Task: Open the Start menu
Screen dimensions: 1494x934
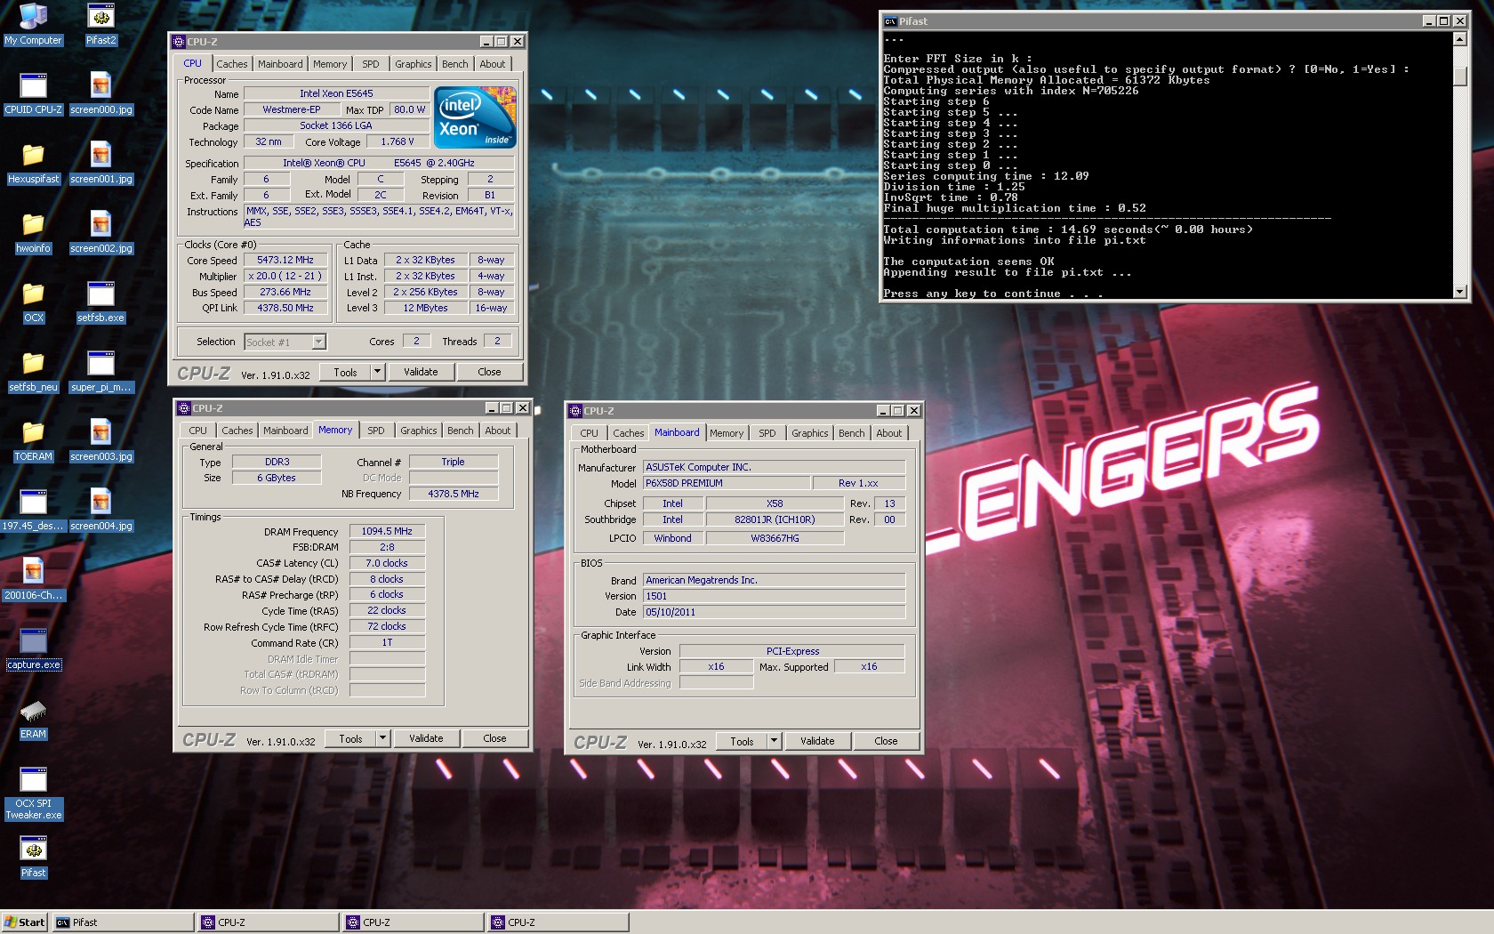Action: pos(25,922)
